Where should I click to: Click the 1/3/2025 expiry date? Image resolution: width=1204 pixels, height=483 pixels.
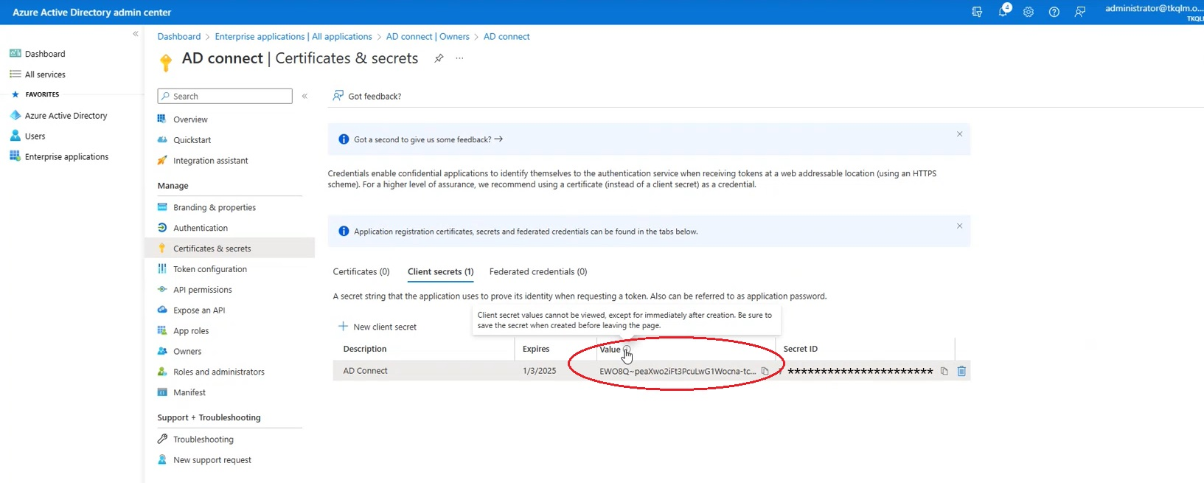[540, 371]
